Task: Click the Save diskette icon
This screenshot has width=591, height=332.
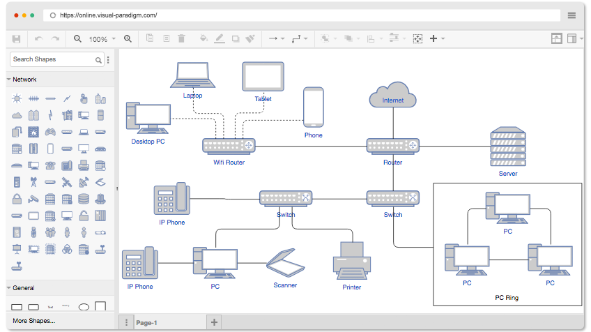Action: (x=16, y=39)
